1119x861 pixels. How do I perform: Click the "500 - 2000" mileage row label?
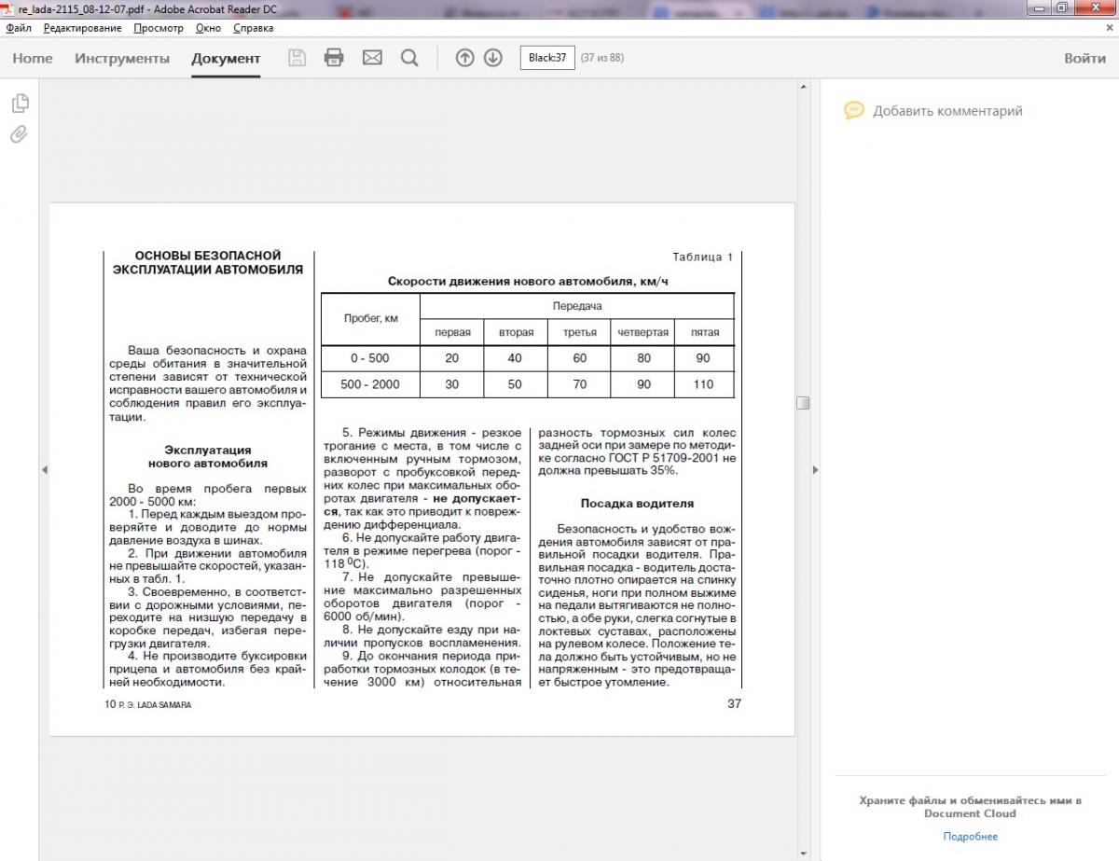coord(370,384)
